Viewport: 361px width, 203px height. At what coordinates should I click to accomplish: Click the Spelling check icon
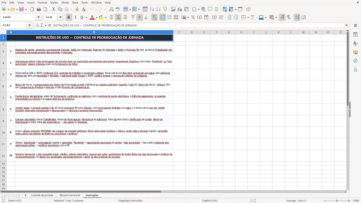[118, 9]
